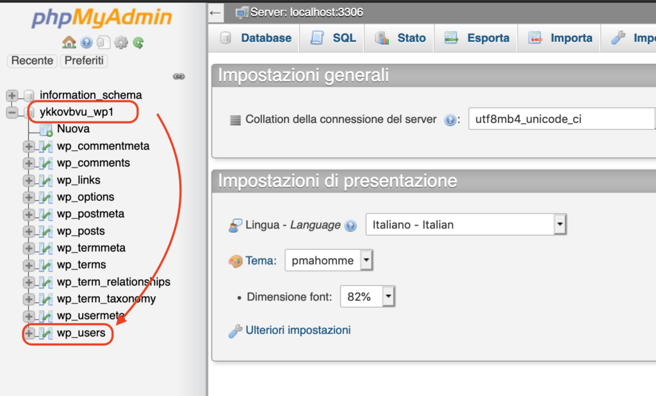656x396 pixels.
Task: Click the Recente button
Action: (32, 61)
